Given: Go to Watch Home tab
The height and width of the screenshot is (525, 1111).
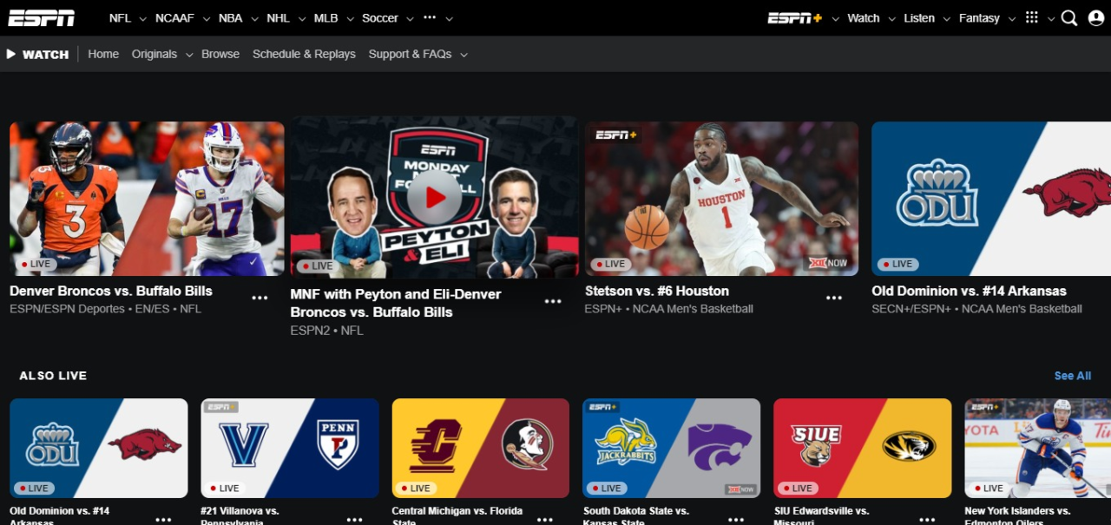Looking at the screenshot, I should tap(103, 54).
